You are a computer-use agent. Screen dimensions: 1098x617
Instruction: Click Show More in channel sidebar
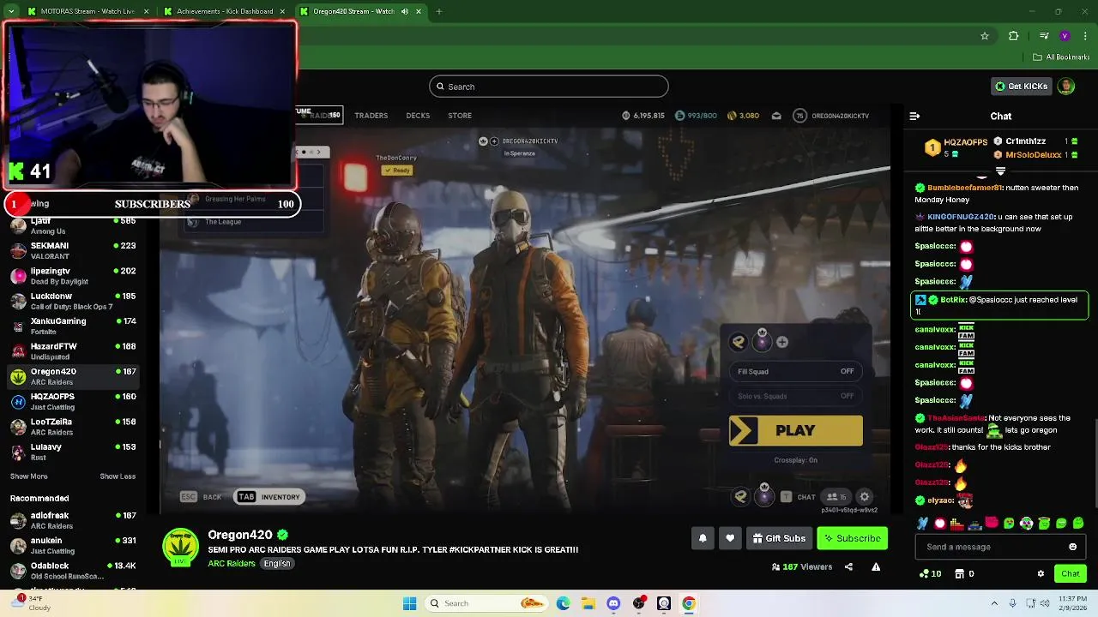(x=28, y=476)
